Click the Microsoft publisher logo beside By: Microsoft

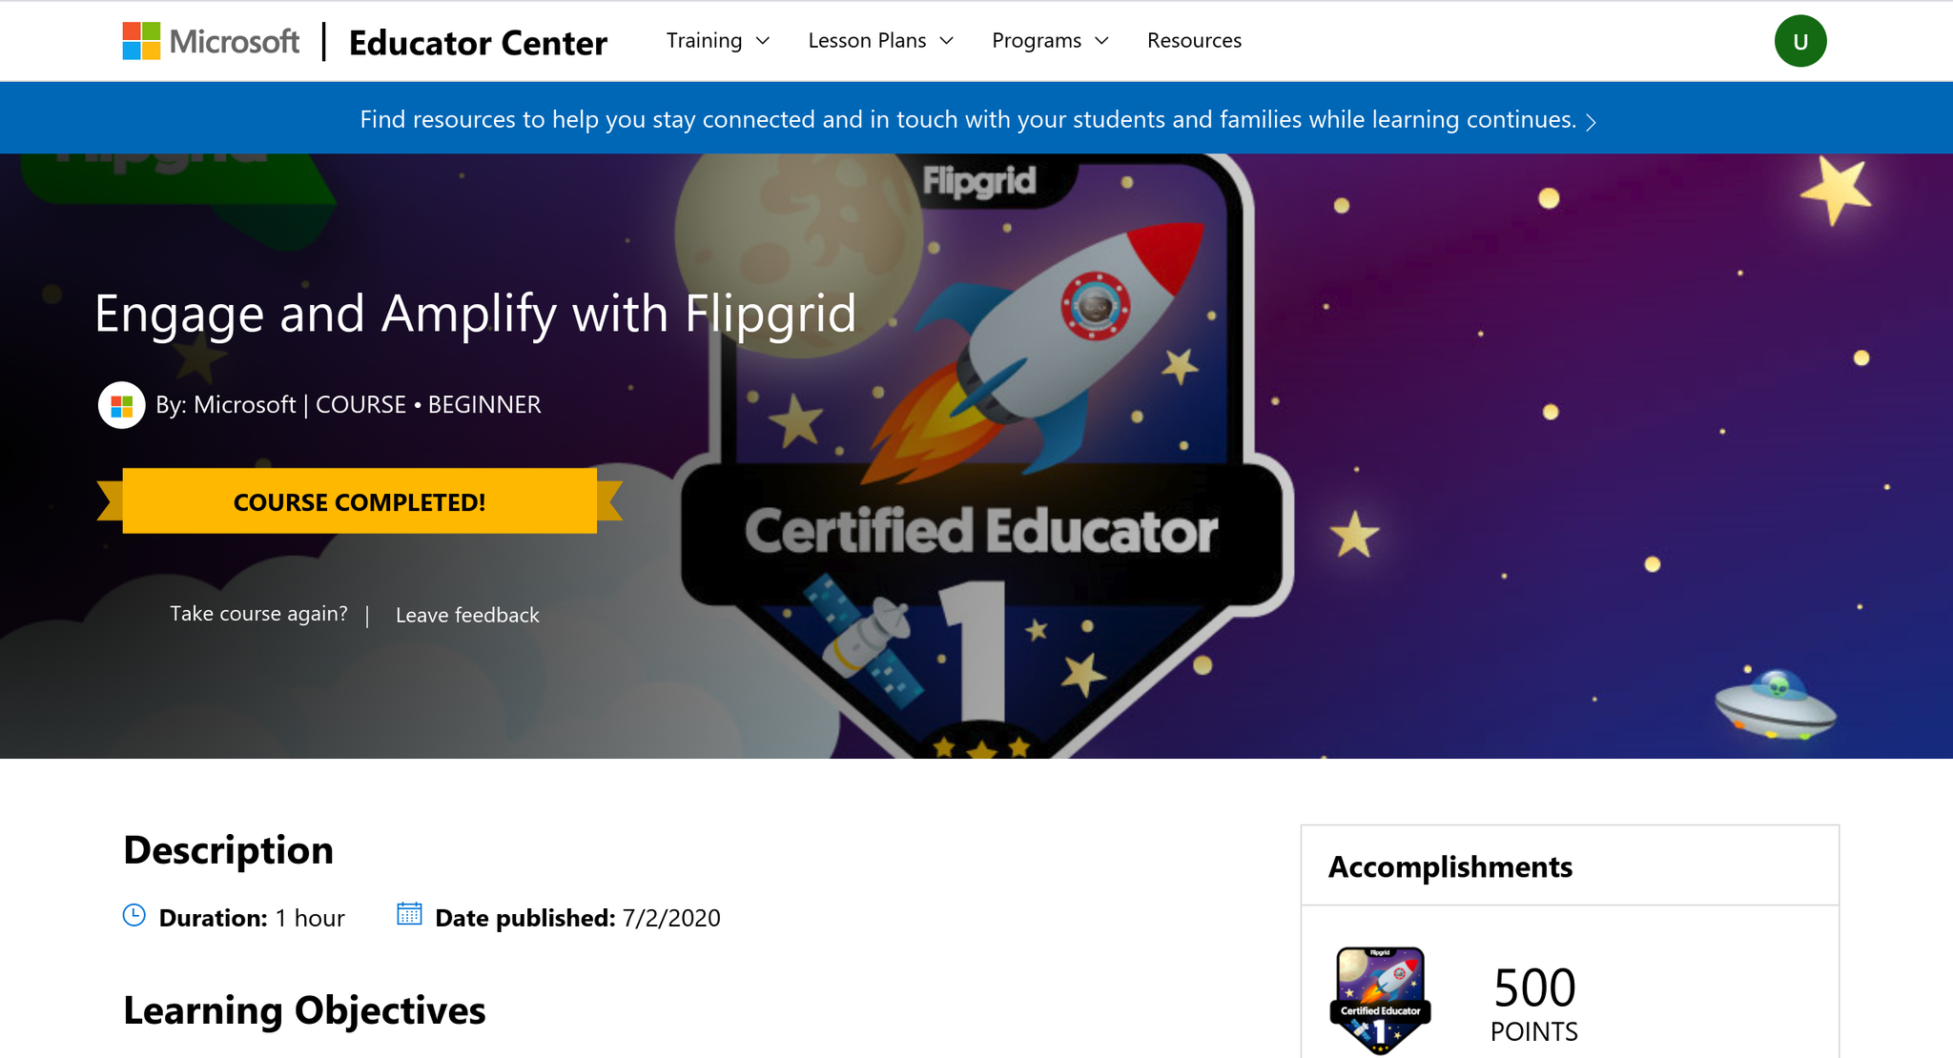(121, 405)
